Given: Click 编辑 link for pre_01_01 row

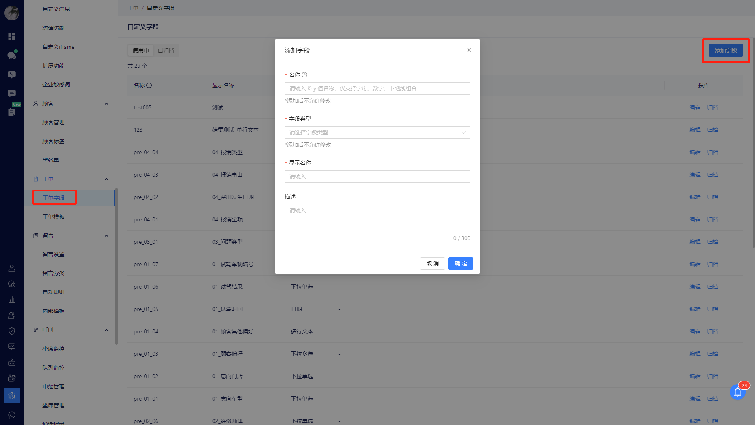Looking at the screenshot, I should point(695,399).
